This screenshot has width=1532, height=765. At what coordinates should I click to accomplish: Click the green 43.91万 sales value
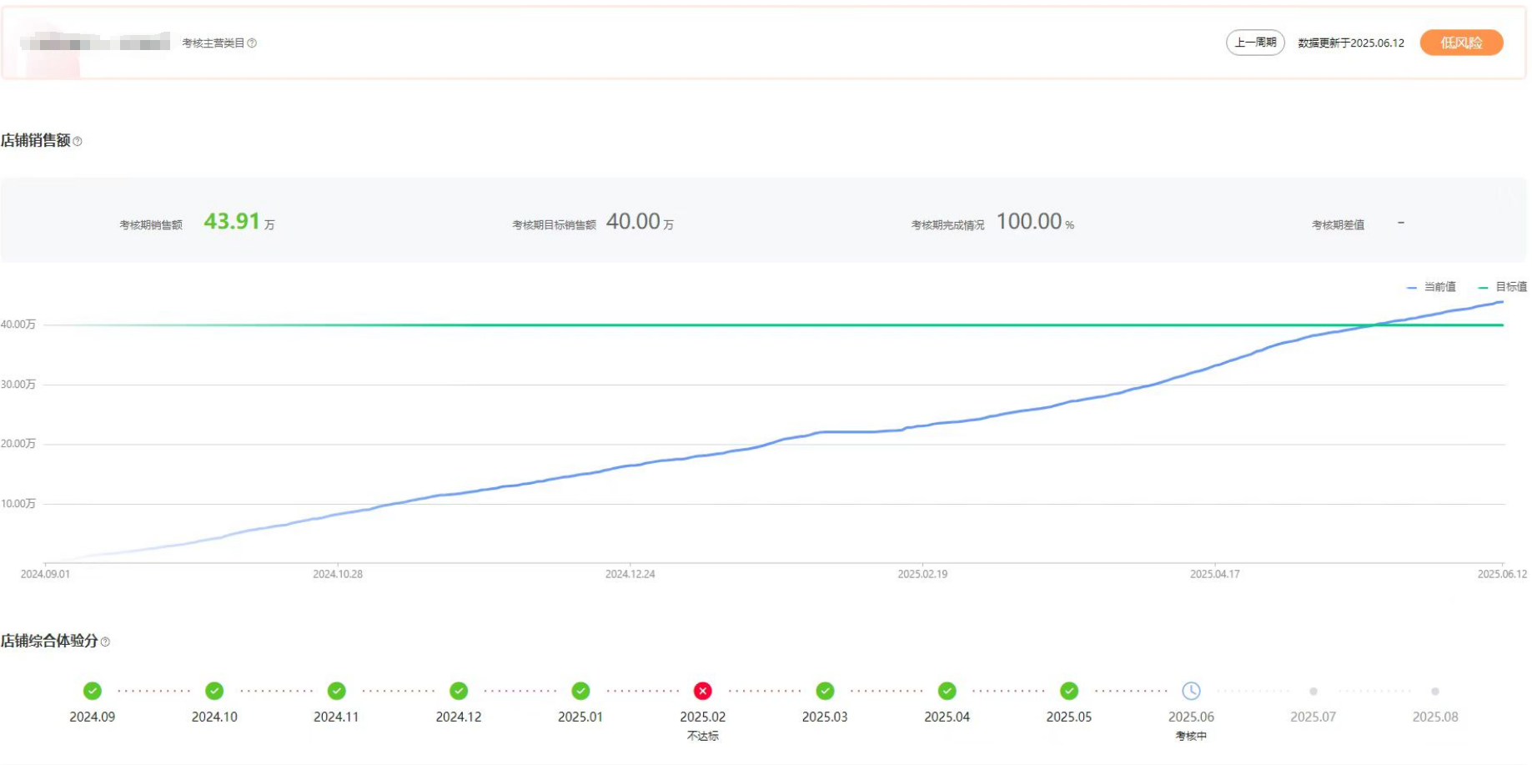(x=233, y=221)
